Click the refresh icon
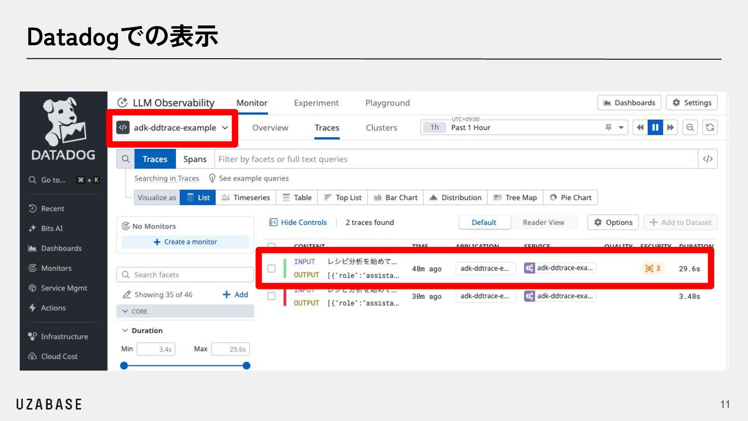This screenshot has height=421, width=748. click(x=710, y=127)
